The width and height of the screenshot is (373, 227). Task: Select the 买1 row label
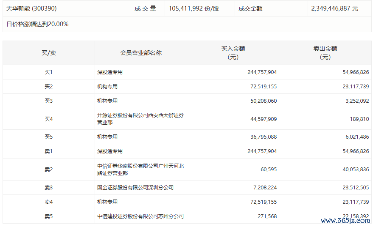(48, 72)
